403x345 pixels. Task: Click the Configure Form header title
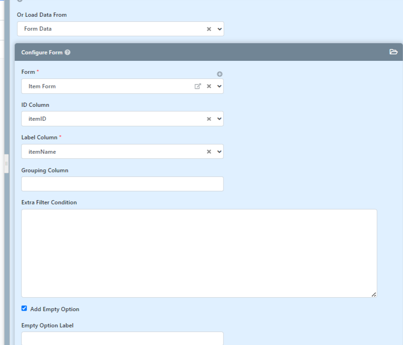(42, 52)
